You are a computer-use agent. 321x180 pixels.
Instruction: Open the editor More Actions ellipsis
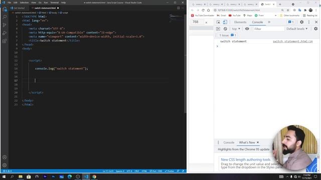(x=183, y=8)
